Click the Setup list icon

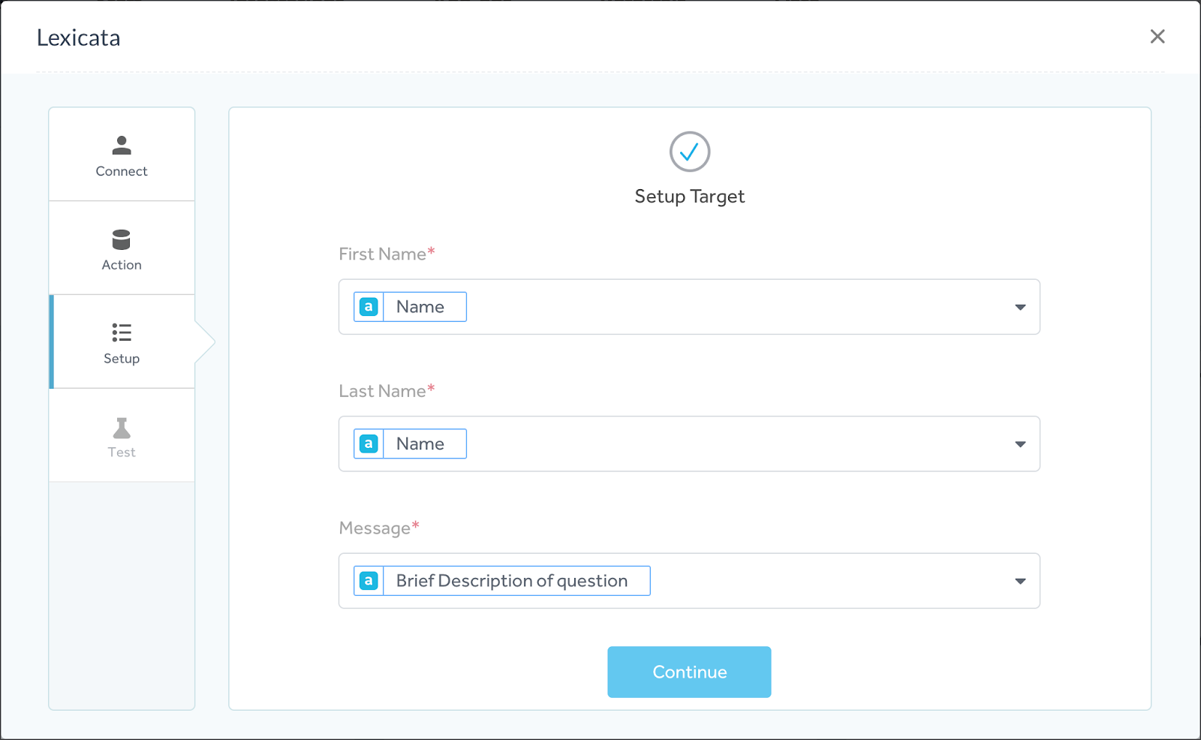tap(122, 332)
